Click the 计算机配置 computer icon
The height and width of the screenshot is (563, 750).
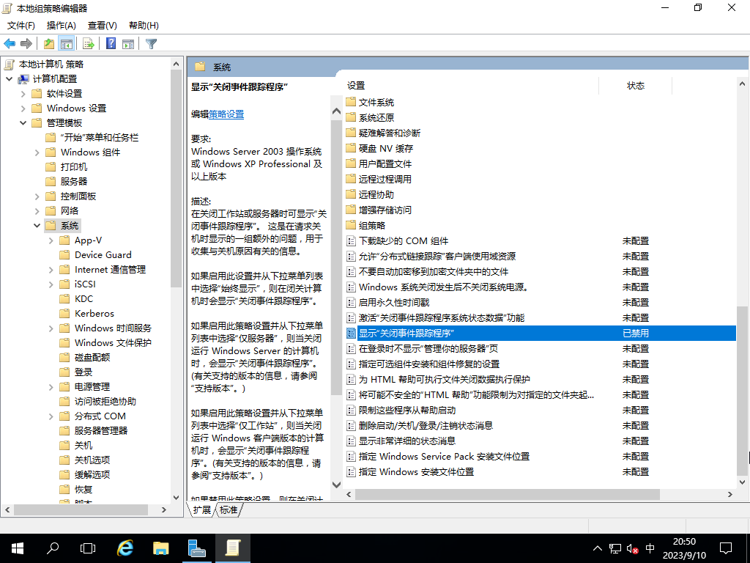23,79
